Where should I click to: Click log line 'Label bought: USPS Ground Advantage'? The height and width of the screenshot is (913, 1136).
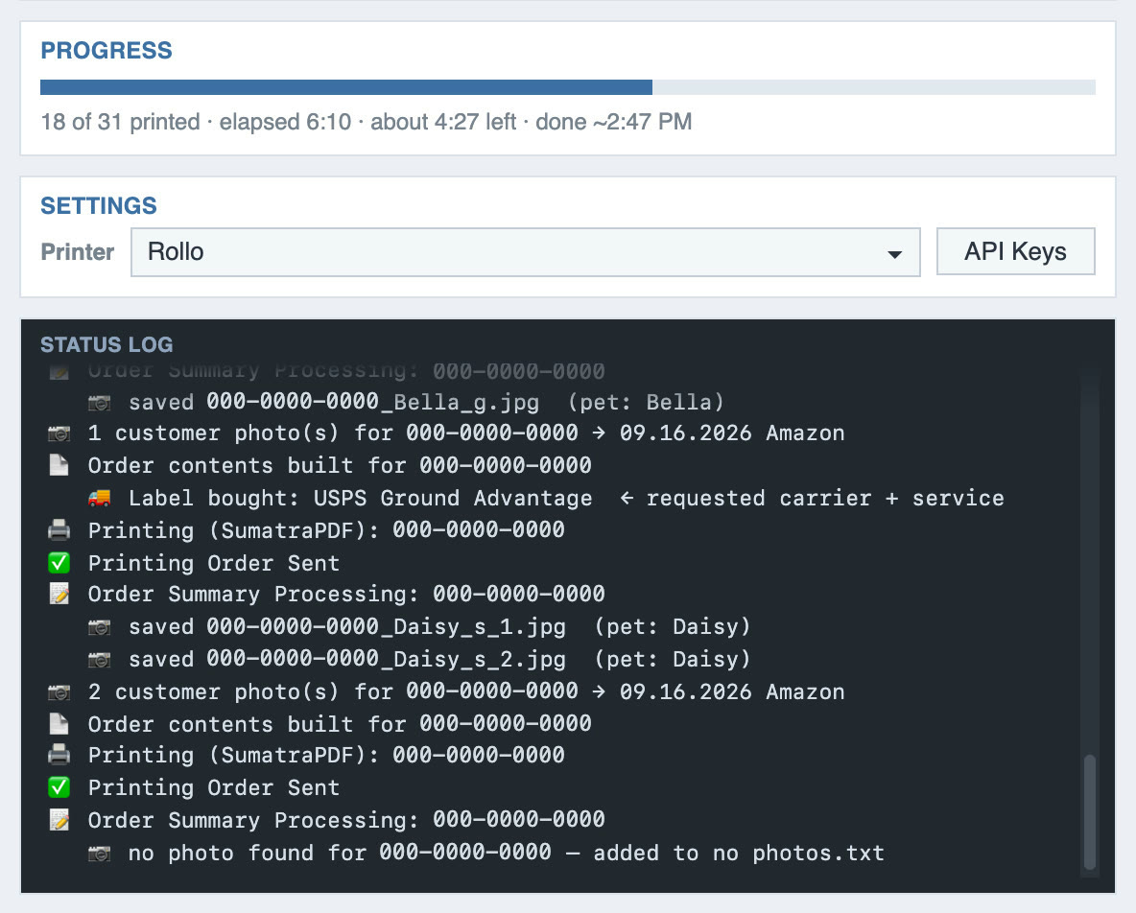point(360,498)
